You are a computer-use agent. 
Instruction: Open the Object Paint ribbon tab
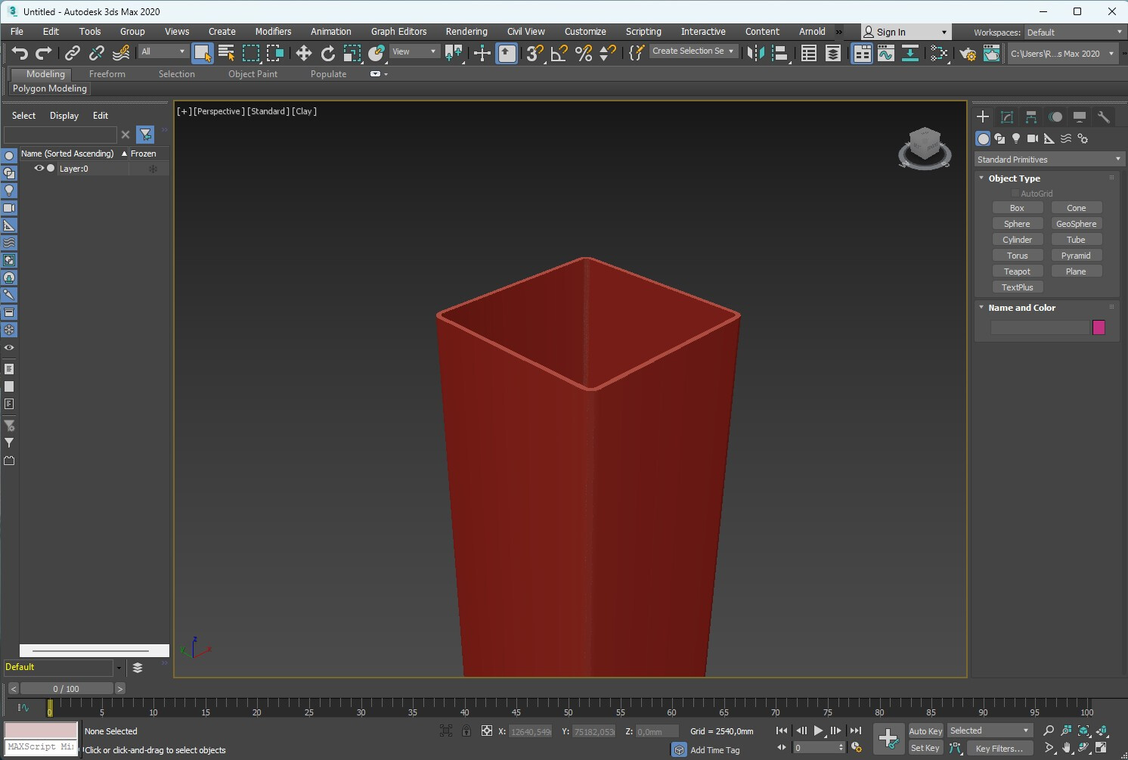coord(253,74)
